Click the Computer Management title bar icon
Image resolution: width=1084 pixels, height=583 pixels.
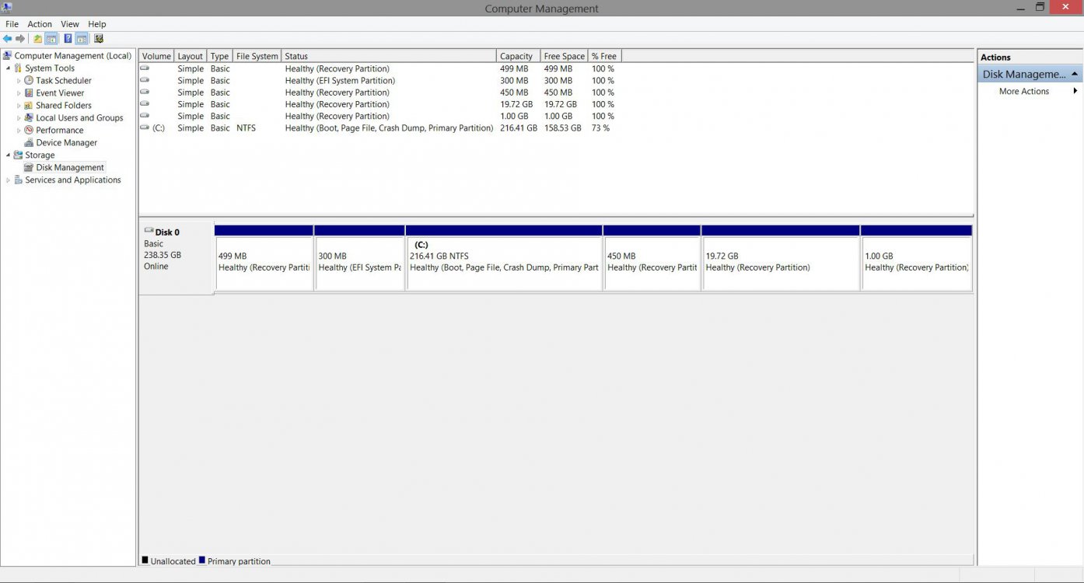tap(7, 8)
